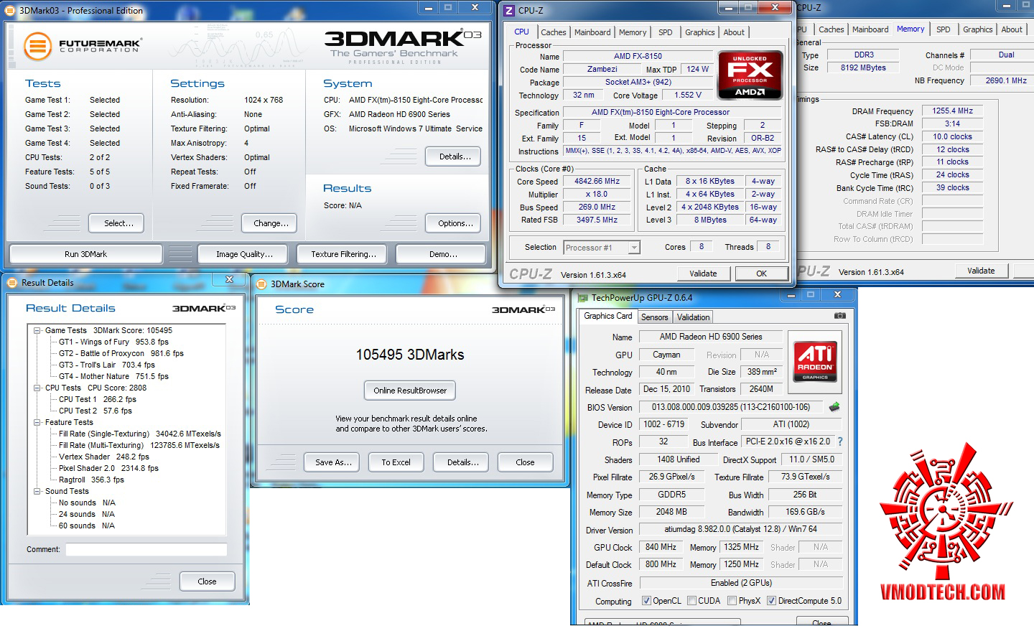The height and width of the screenshot is (626, 1034).
Task: Open the About tab in front CPU-Z
Action: 734,32
